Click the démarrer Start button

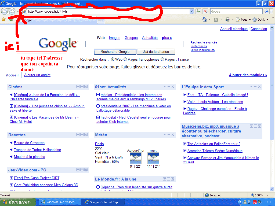point(18,202)
